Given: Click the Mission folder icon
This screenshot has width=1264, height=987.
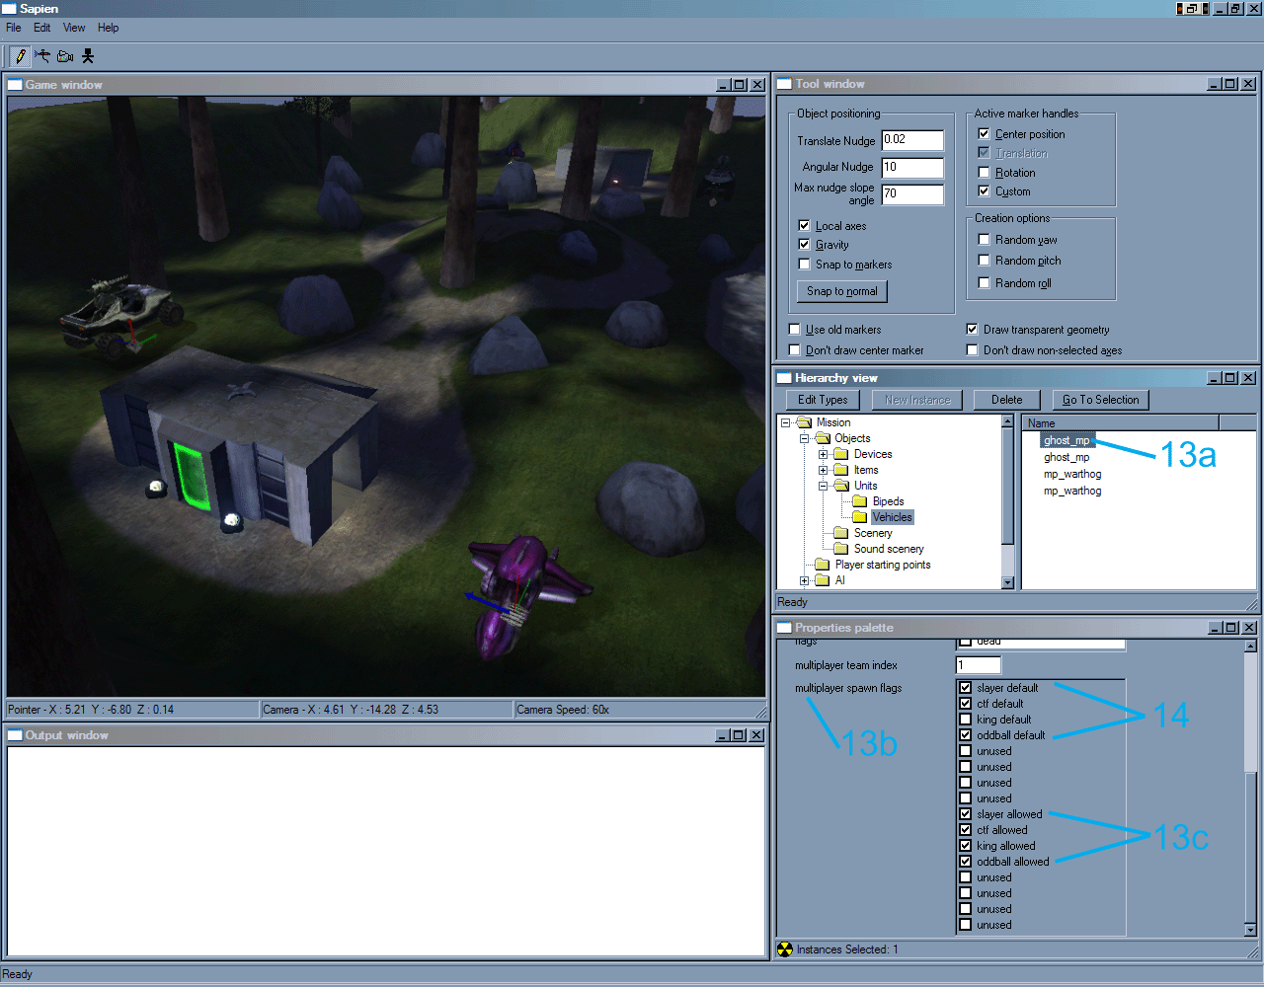Looking at the screenshot, I should pyautogui.click(x=805, y=422).
